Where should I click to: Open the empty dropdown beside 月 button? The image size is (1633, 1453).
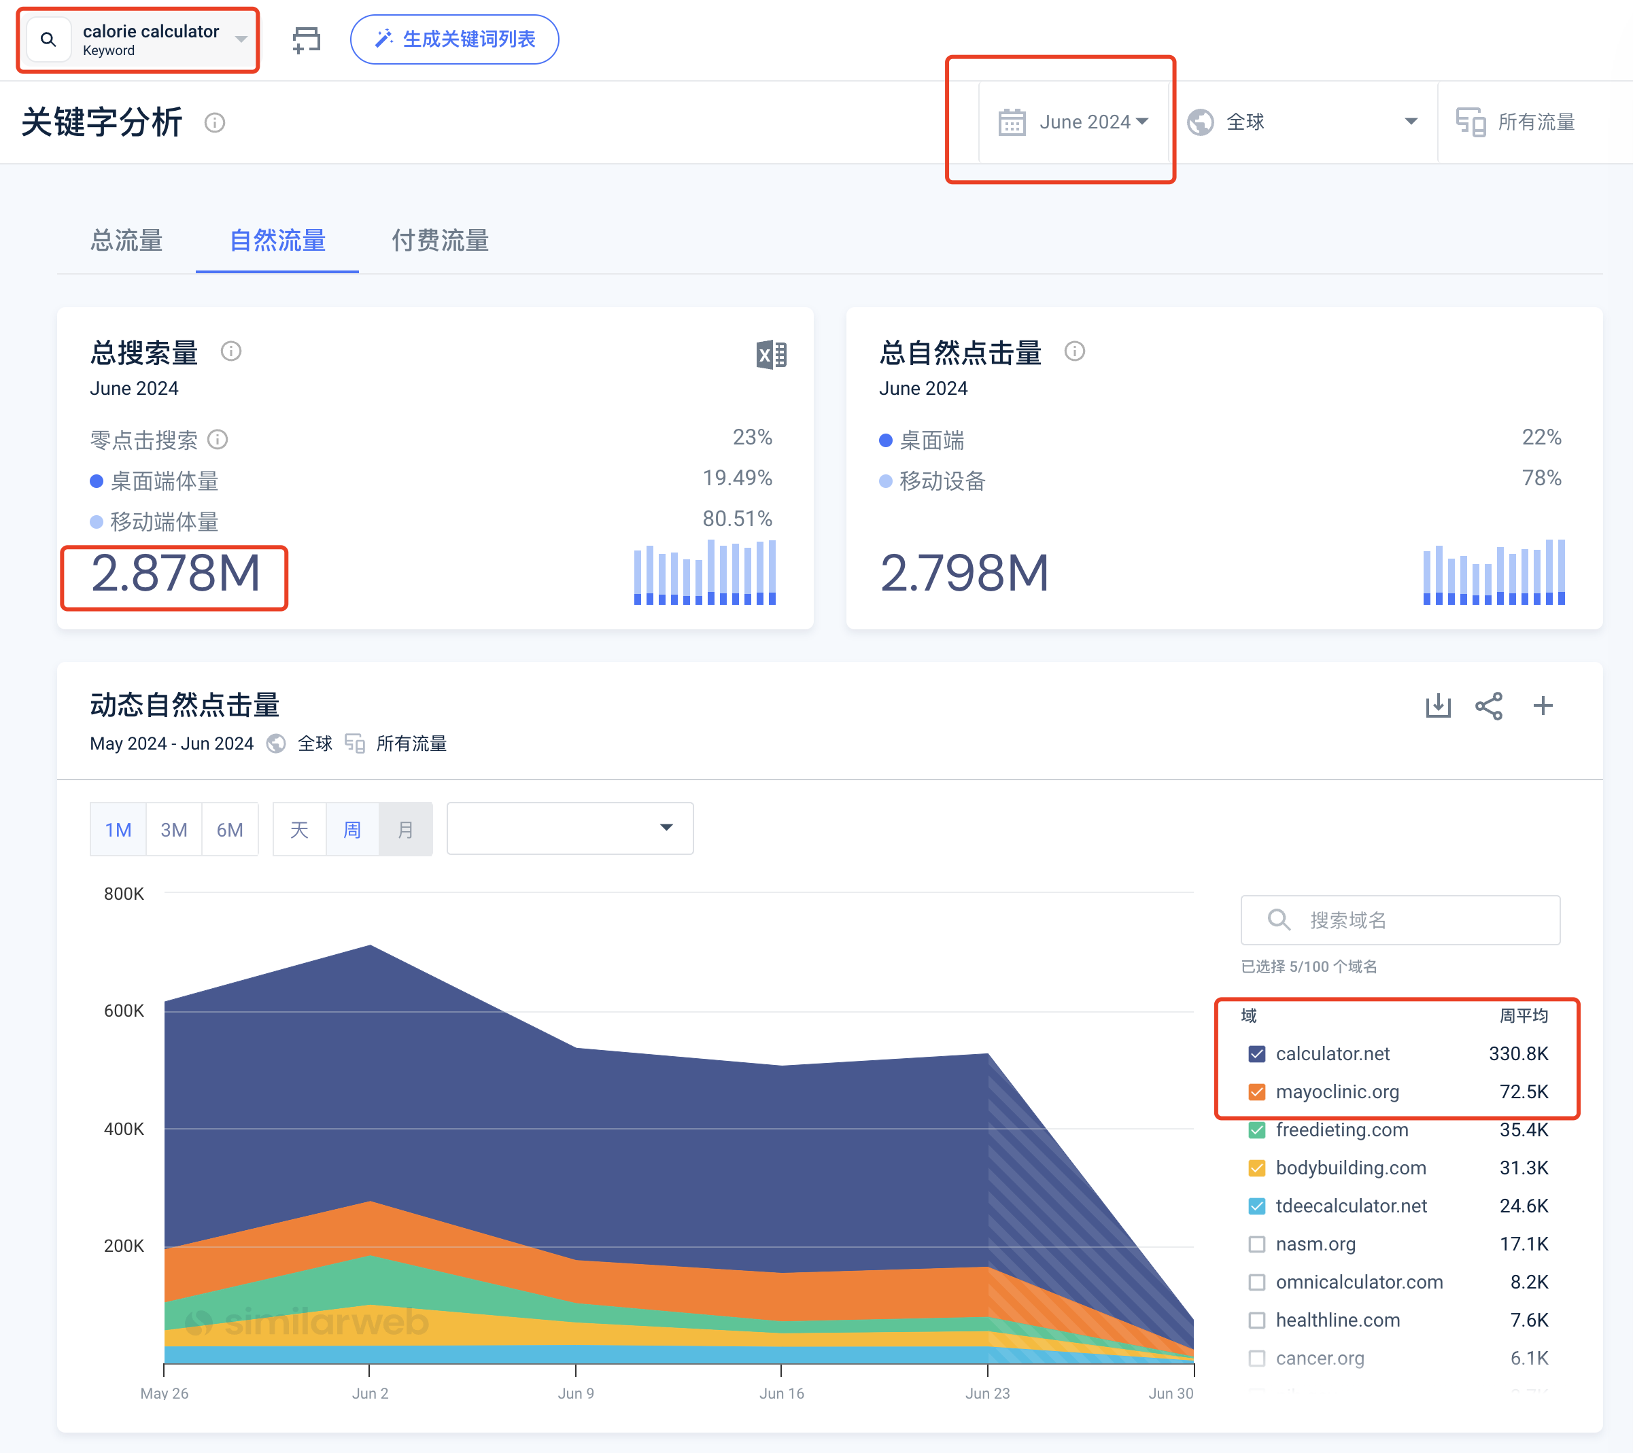(x=570, y=828)
